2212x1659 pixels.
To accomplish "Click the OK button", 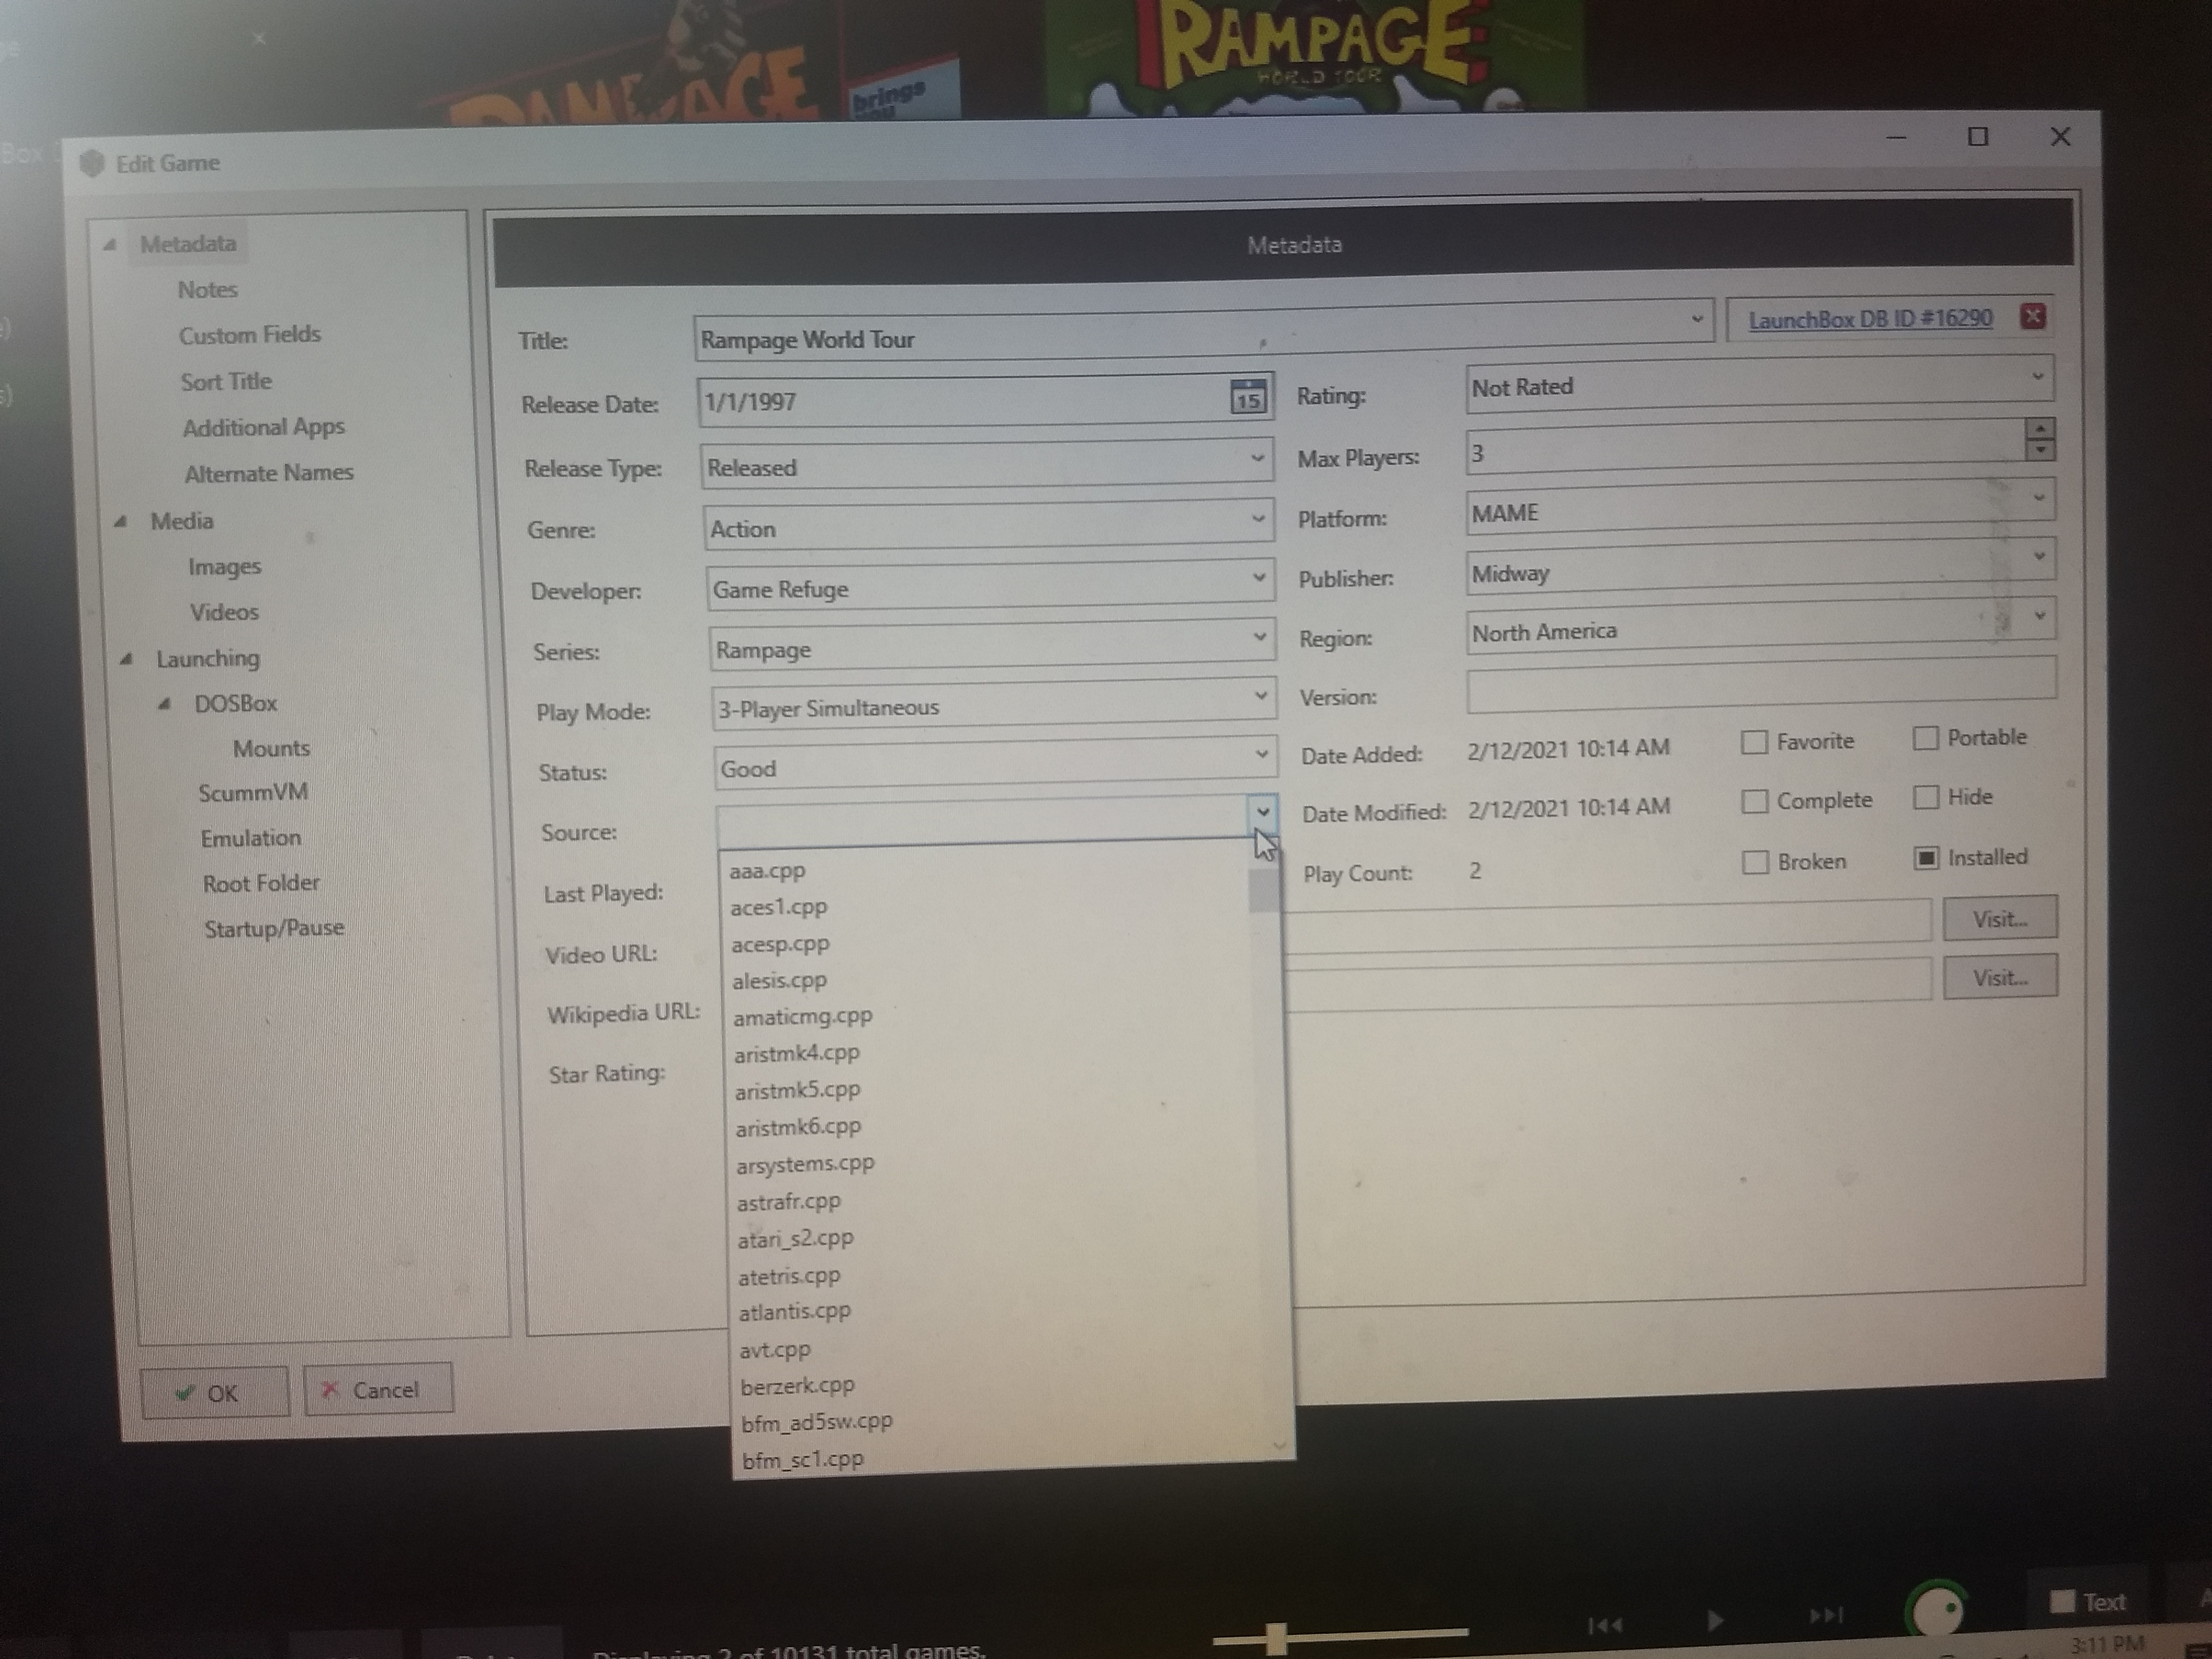I will pyautogui.click(x=214, y=1392).
